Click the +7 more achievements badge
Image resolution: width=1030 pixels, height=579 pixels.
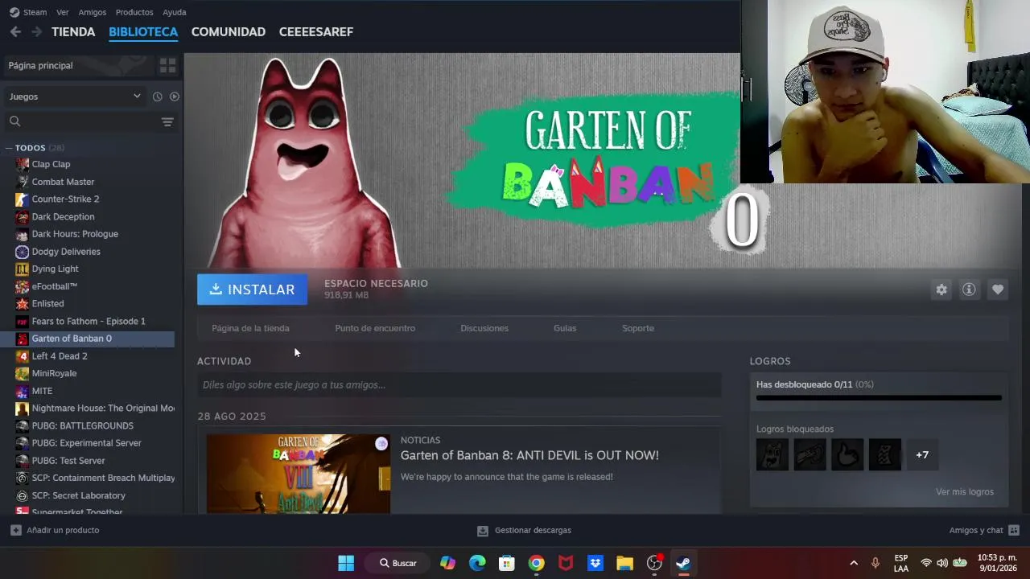(x=922, y=455)
